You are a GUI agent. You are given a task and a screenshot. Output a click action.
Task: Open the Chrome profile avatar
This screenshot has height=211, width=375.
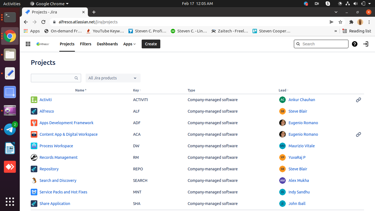(x=360, y=22)
